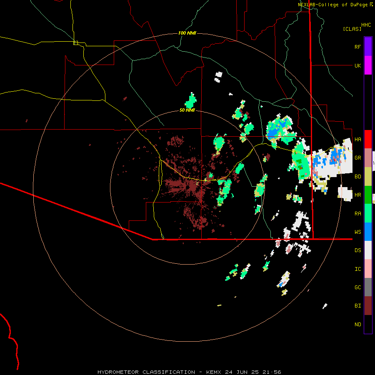Click the UK magenta legend swatch

point(368,65)
